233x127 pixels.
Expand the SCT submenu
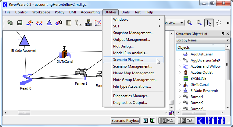click(133, 26)
